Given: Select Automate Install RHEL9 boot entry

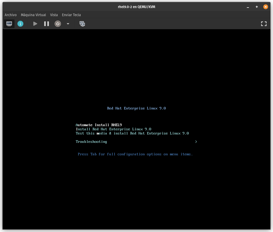Looking at the screenshot, I should pyautogui.click(x=99, y=125).
